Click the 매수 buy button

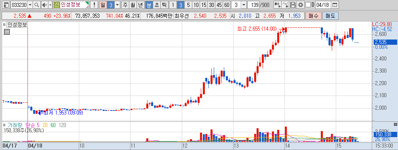pyautogui.click(x=314, y=16)
